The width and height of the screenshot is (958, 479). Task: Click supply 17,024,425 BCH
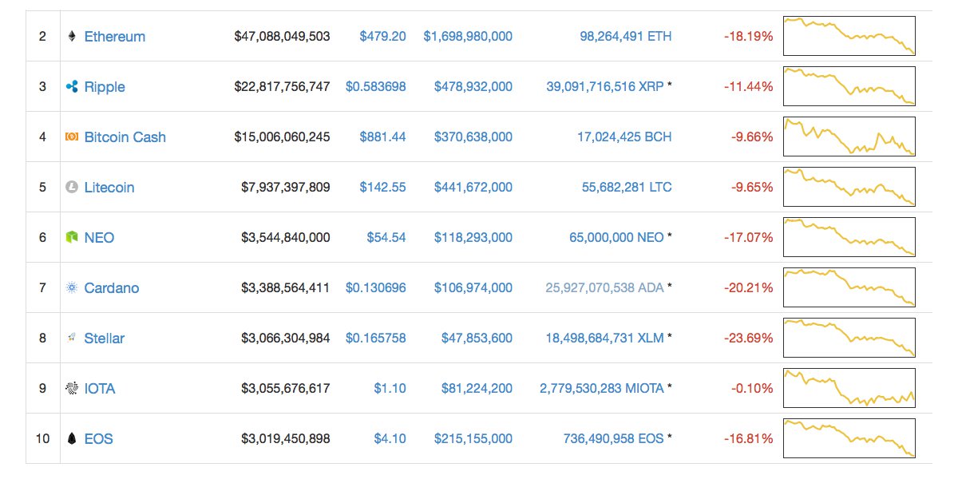click(x=624, y=137)
